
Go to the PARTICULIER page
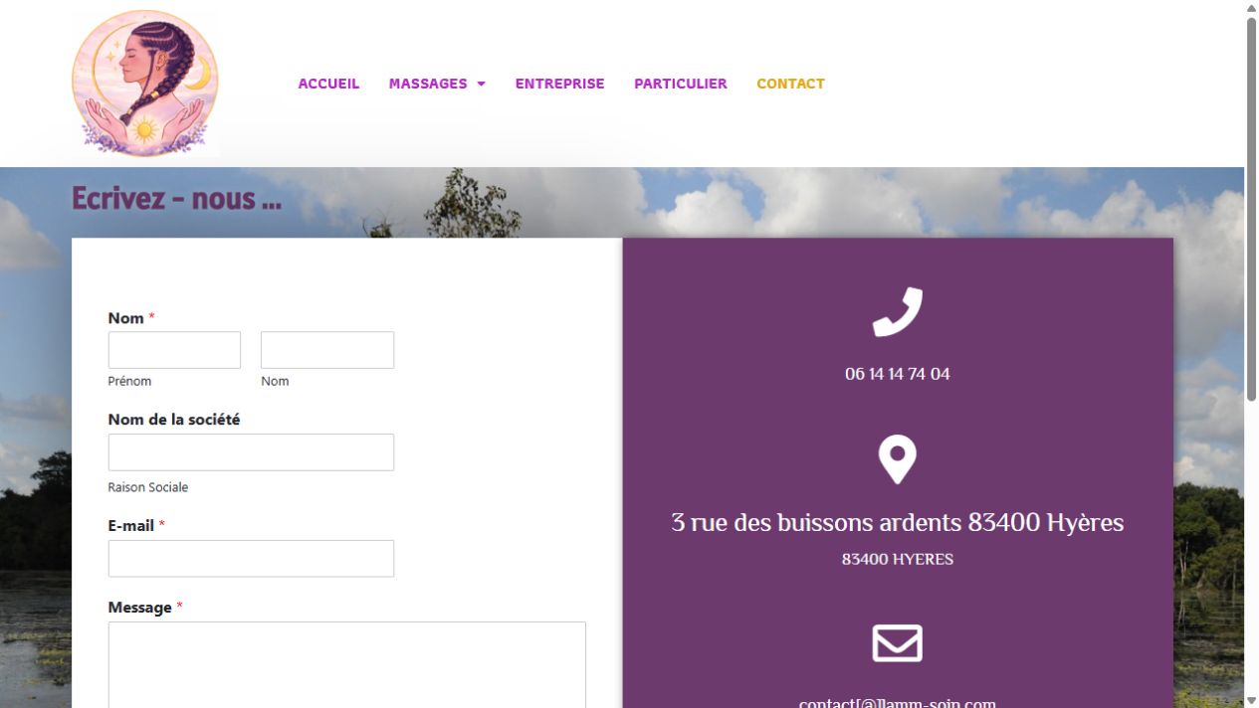pyautogui.click(x=681, y=84)
